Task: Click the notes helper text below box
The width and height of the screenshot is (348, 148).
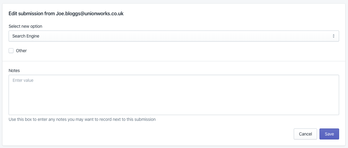Action: pos(82,119)
